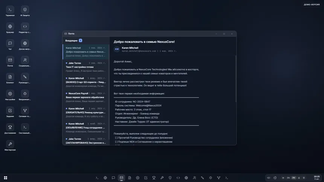The width and height of the screenshot is (324, 182).
Task: Click the "Рабочее место: 3 этаж, стол 17" line
Action: [133, 109]
